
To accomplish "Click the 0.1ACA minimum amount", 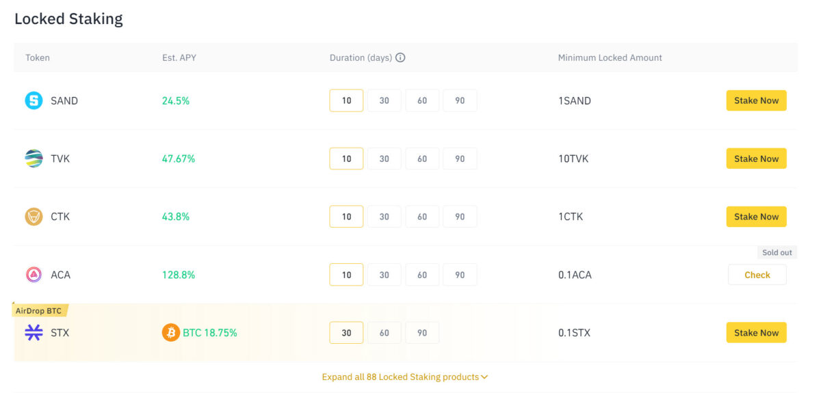I will tap(575, 275).
